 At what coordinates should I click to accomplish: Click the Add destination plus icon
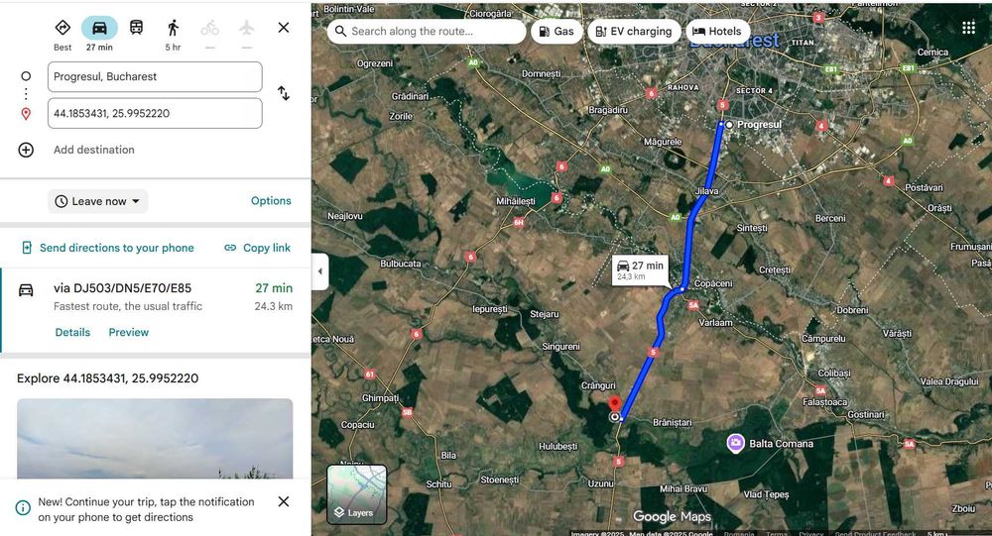pyautogui.click(x=26, y=150)
